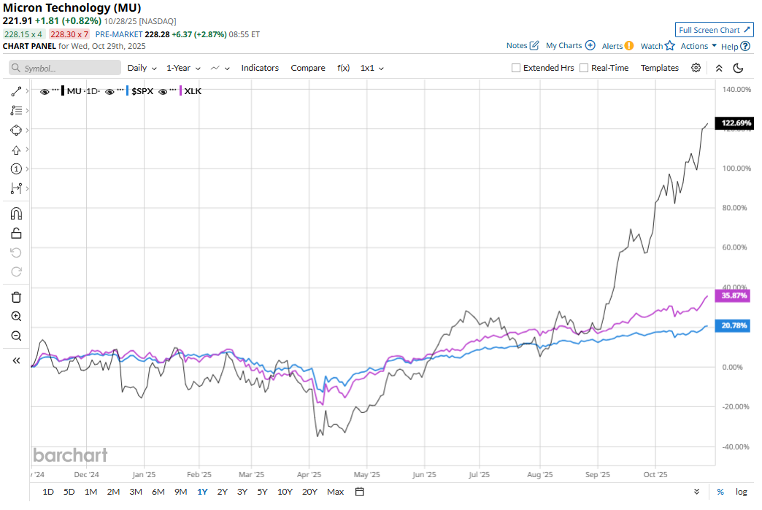Zoom in using the magnifier plus icon

click(x=16, y=317)
